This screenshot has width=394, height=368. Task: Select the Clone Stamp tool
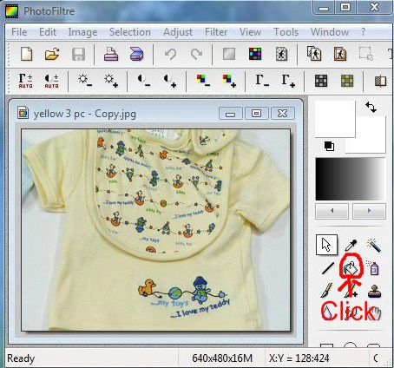click(x=374, y=291)
